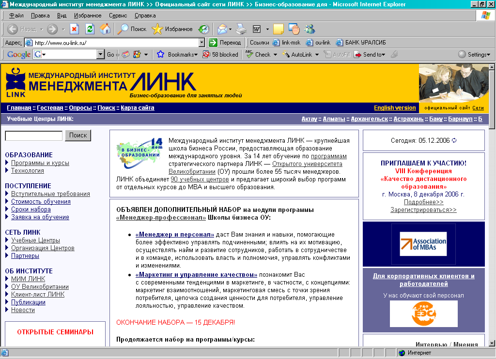
Task: Click the Messenger people icon
Action: tap(310, 29)
